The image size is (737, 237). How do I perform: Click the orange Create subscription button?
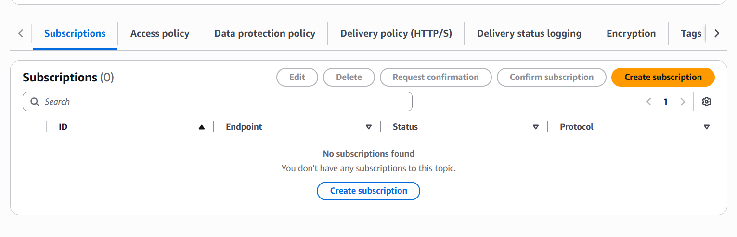pyautogui.click(x=663, y=77)
